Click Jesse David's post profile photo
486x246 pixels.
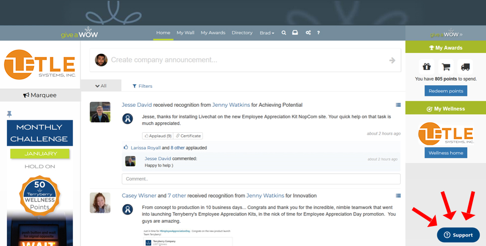coord(100,112)
